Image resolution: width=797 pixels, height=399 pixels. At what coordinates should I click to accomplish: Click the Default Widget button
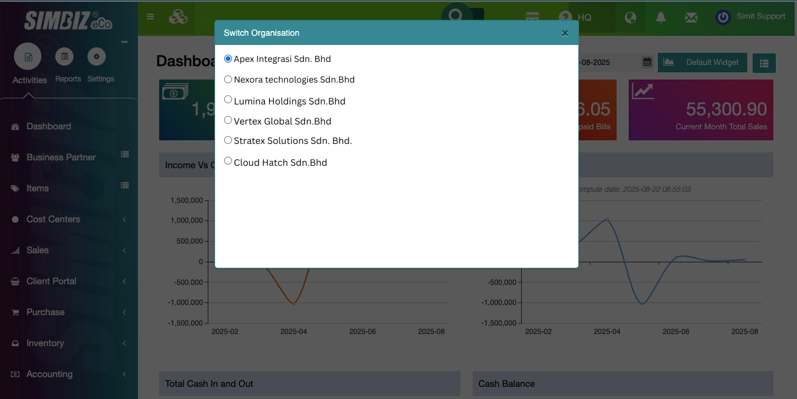point(702,62)
